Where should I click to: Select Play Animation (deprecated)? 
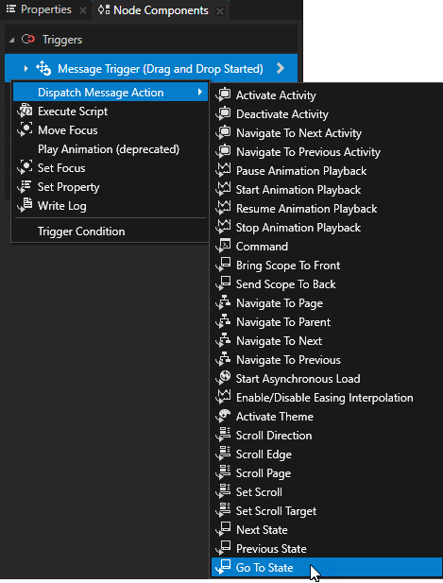111,149
